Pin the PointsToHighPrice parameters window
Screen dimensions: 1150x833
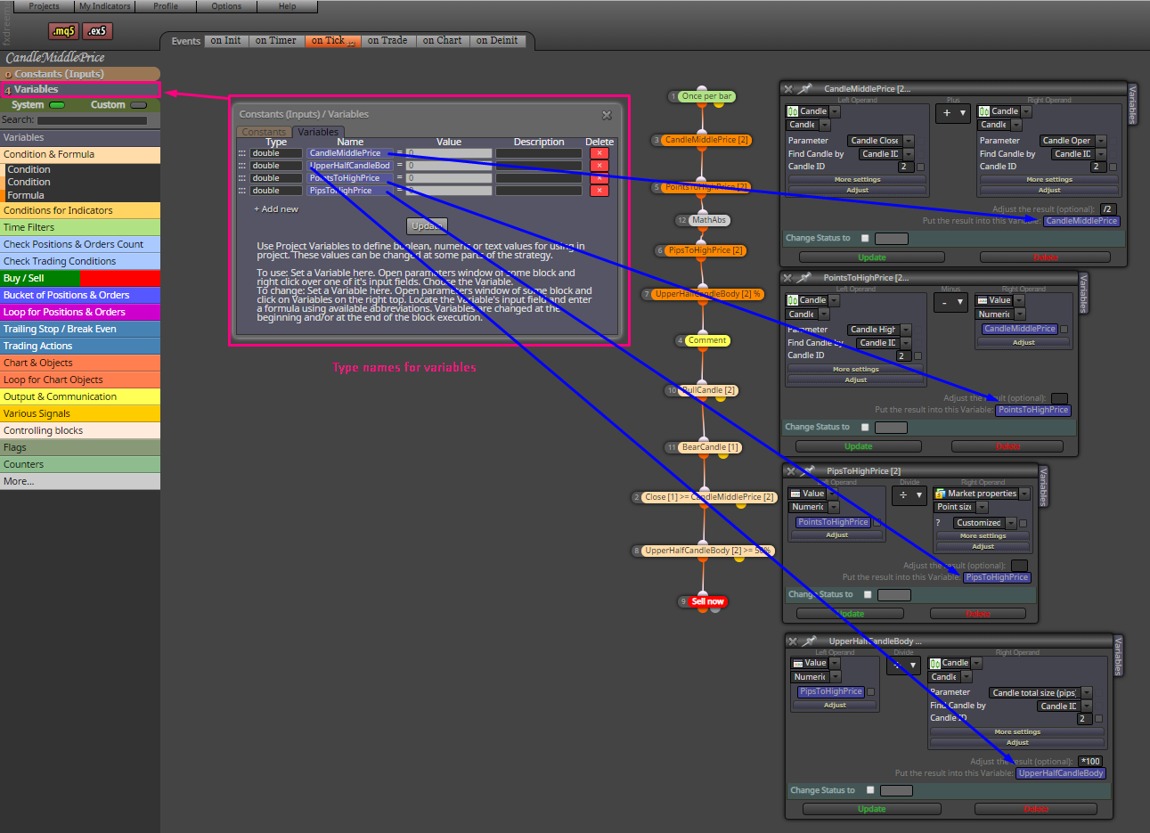(x=804, y=278)
